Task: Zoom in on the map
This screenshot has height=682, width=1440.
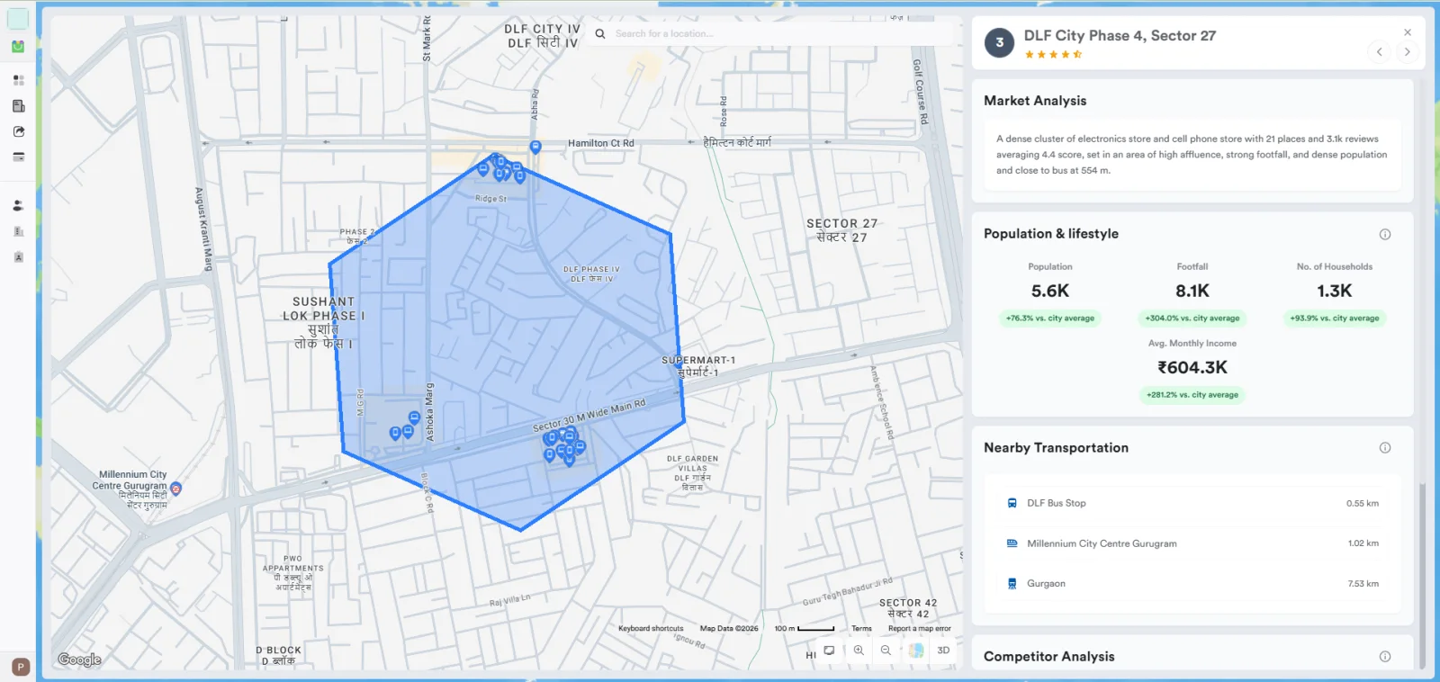Action: pyautogui.click(x=859, y=651)
